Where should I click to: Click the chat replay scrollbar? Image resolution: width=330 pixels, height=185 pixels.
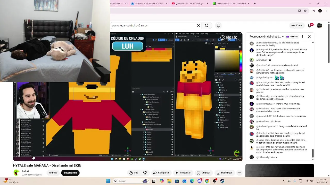click(x=313, y=153)
